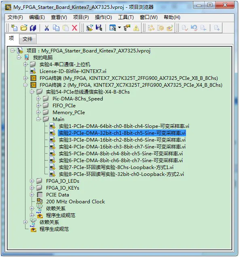Collapse the FPGA终端 2 target
This screenshot has width=239, height=257.
point(25,85)
